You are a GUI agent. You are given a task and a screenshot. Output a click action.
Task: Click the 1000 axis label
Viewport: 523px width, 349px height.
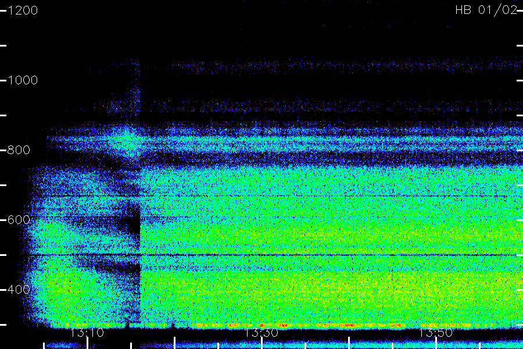(23, 80)
